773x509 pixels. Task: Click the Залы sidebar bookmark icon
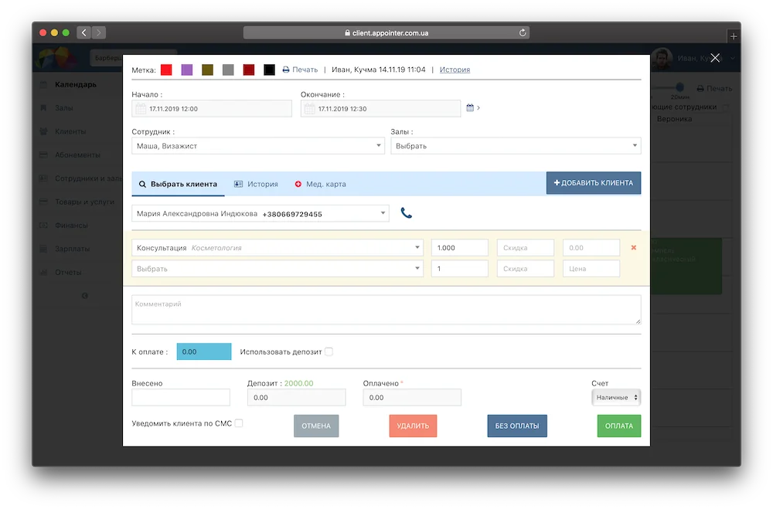click(44, 107)
